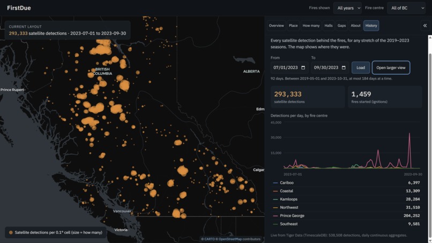Open the Fires shown years dropdown

pos(347,8)
